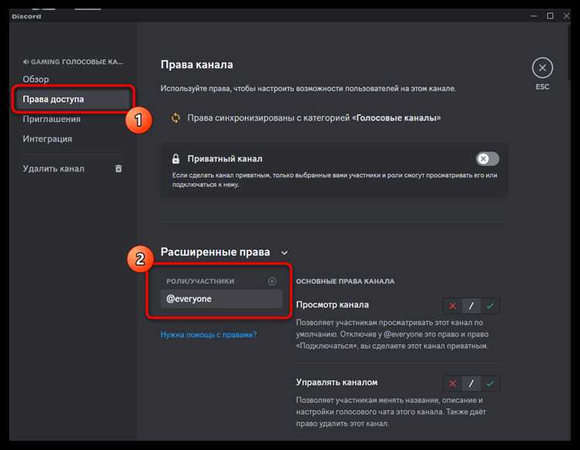
Task: Click Удалить канал in the sidebar
Action: 53,169
